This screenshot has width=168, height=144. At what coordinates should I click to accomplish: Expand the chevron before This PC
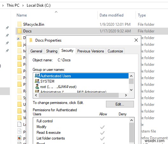pyautogui.click(x=3, y=5)
